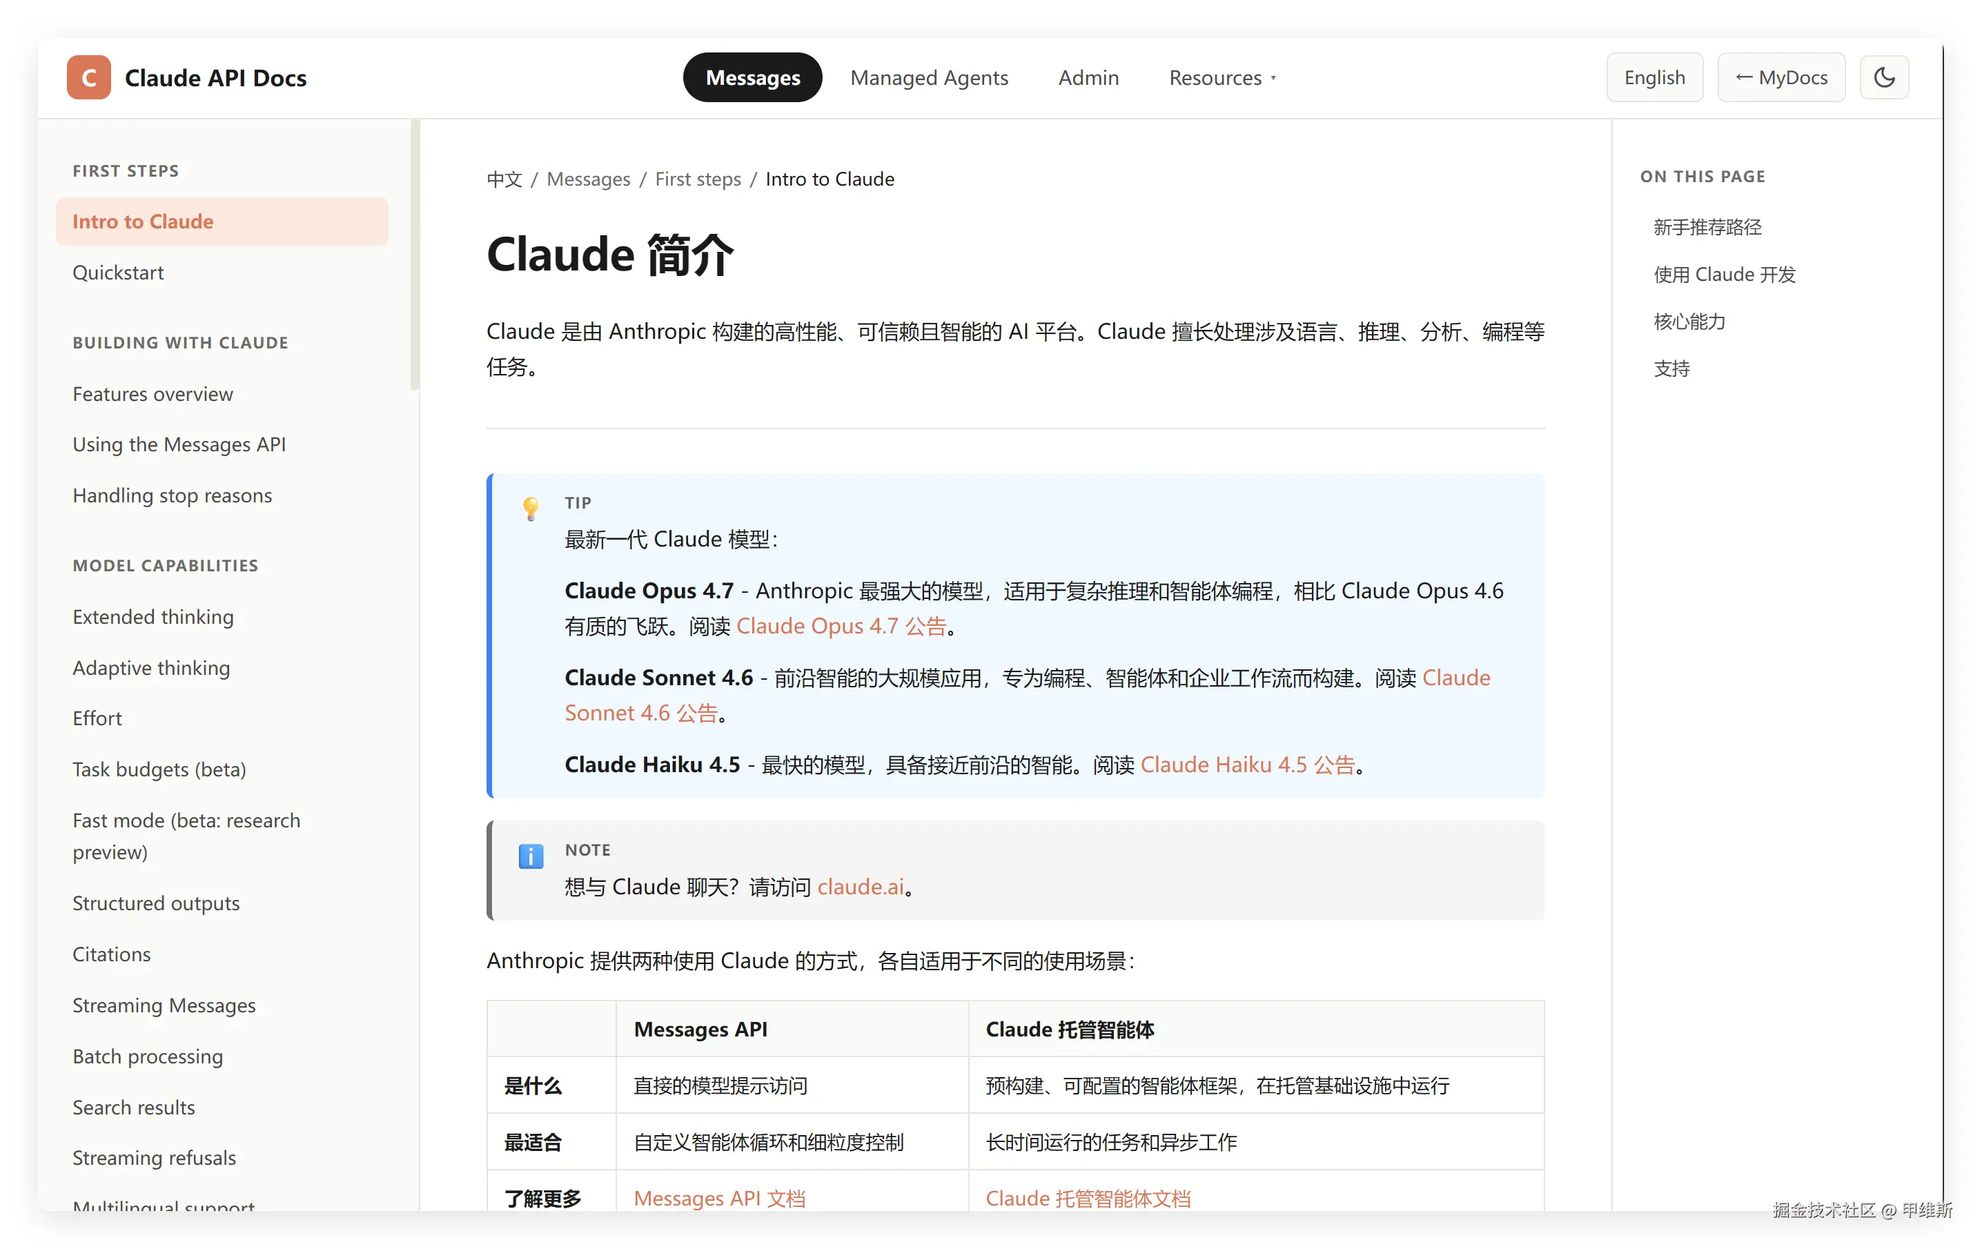Click the Claude 托管智能体 table header
Viewport: 1982px width, 1249px height.
(1070, 1030)
